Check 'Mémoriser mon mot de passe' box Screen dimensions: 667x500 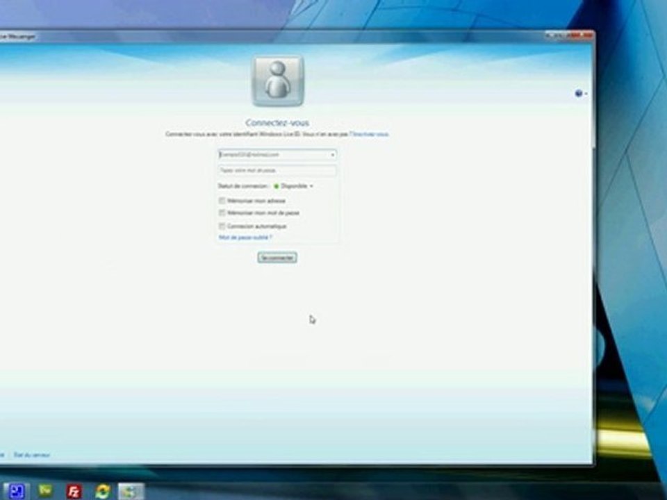tap(222, 212)
